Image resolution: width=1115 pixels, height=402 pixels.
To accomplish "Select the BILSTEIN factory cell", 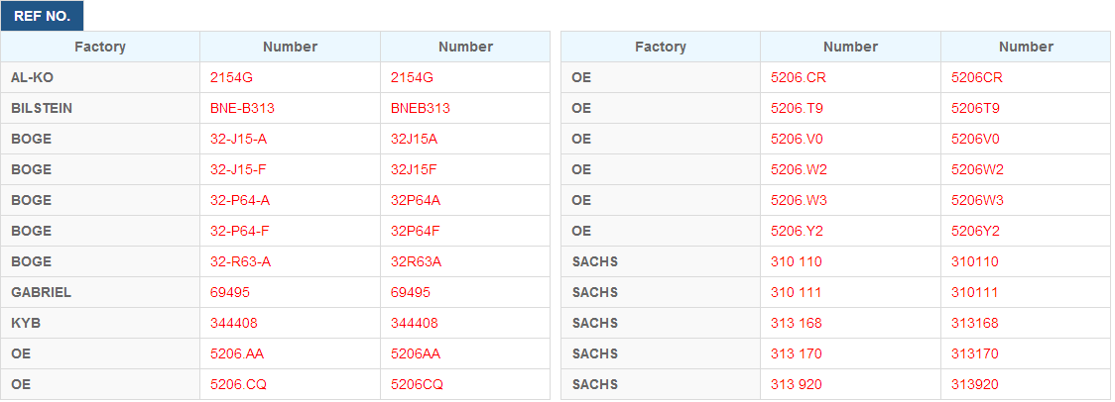I will click(100, 108).
